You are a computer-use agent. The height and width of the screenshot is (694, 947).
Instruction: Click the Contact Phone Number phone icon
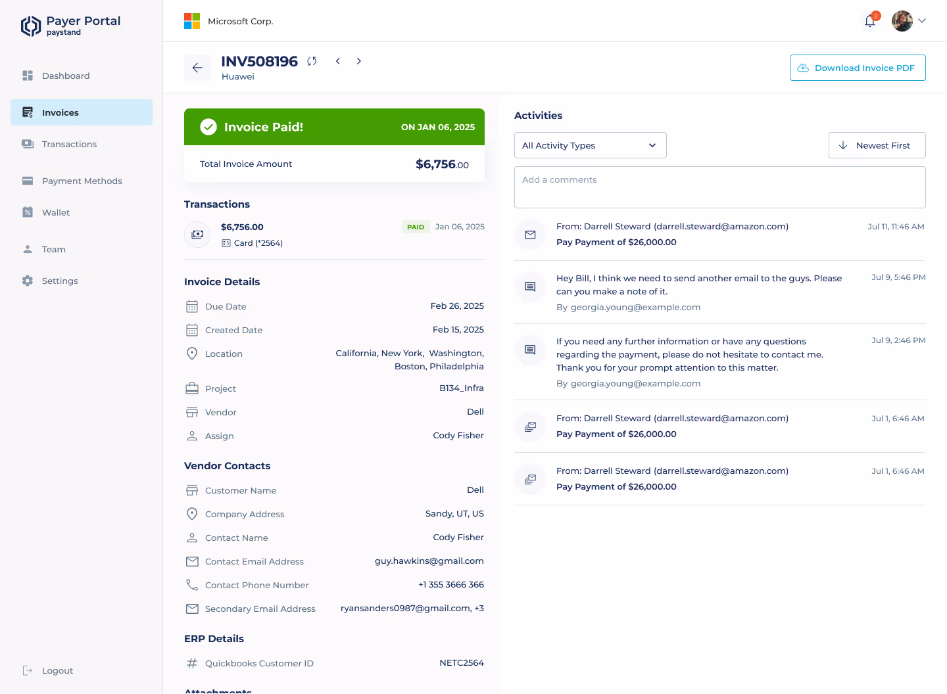coord(192,585)
